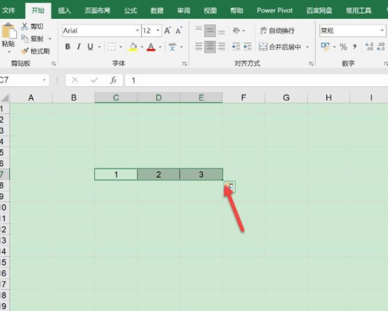Toggle center horizontal alignment
Screen dimensions: 388x311
pyautogui.click(x=210, y=47)
